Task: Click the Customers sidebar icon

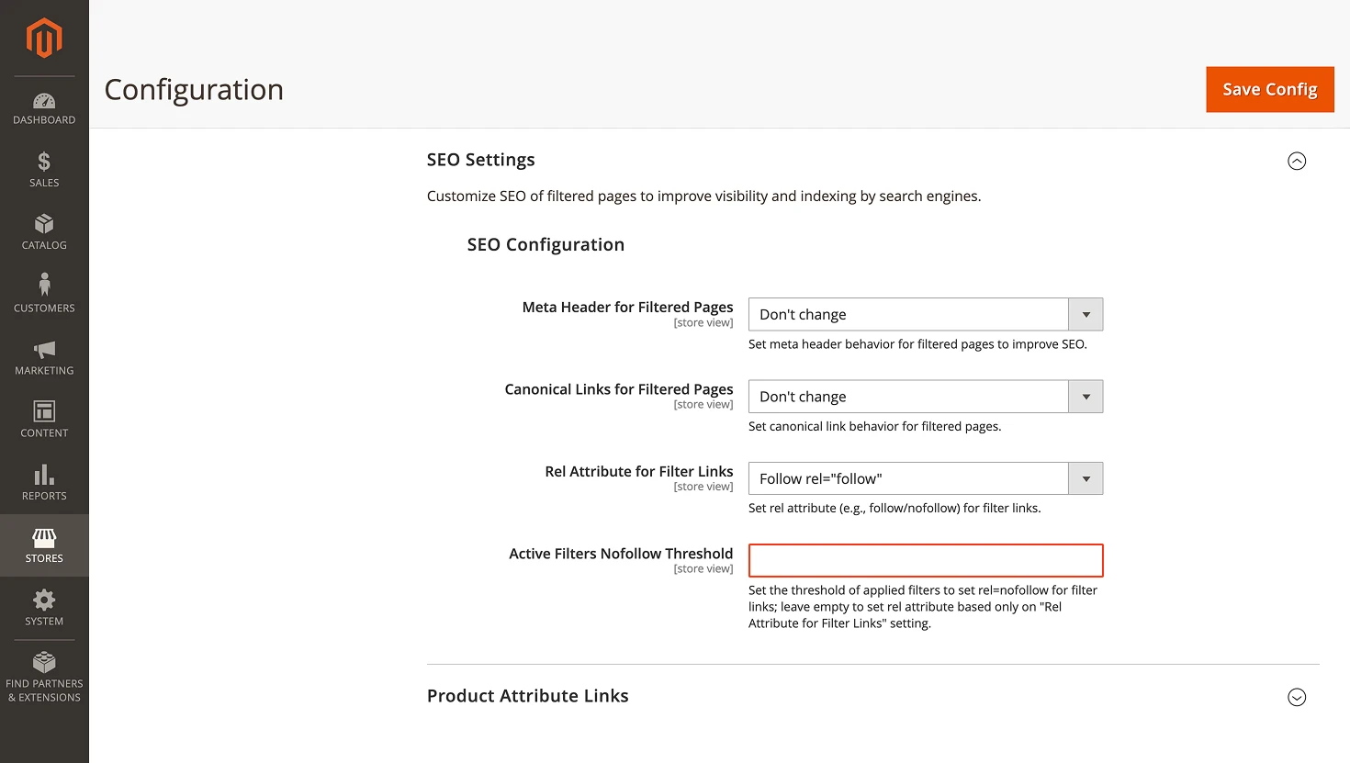Action: (44, 287)
